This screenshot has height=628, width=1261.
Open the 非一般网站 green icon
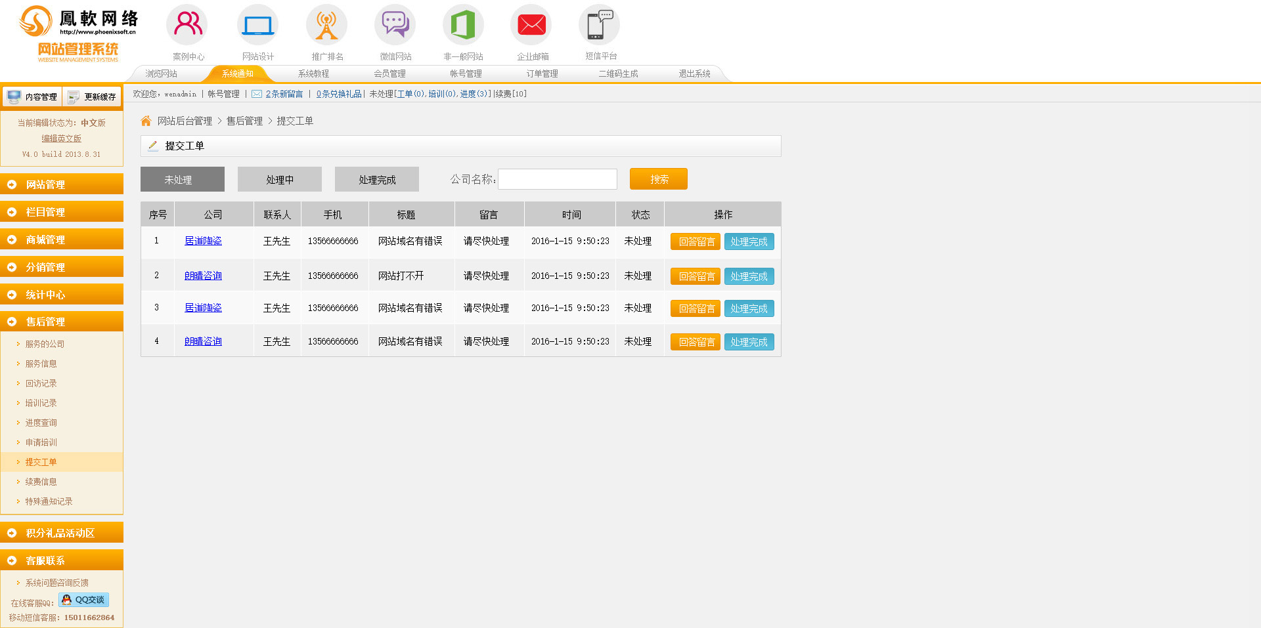pos(463,25)
